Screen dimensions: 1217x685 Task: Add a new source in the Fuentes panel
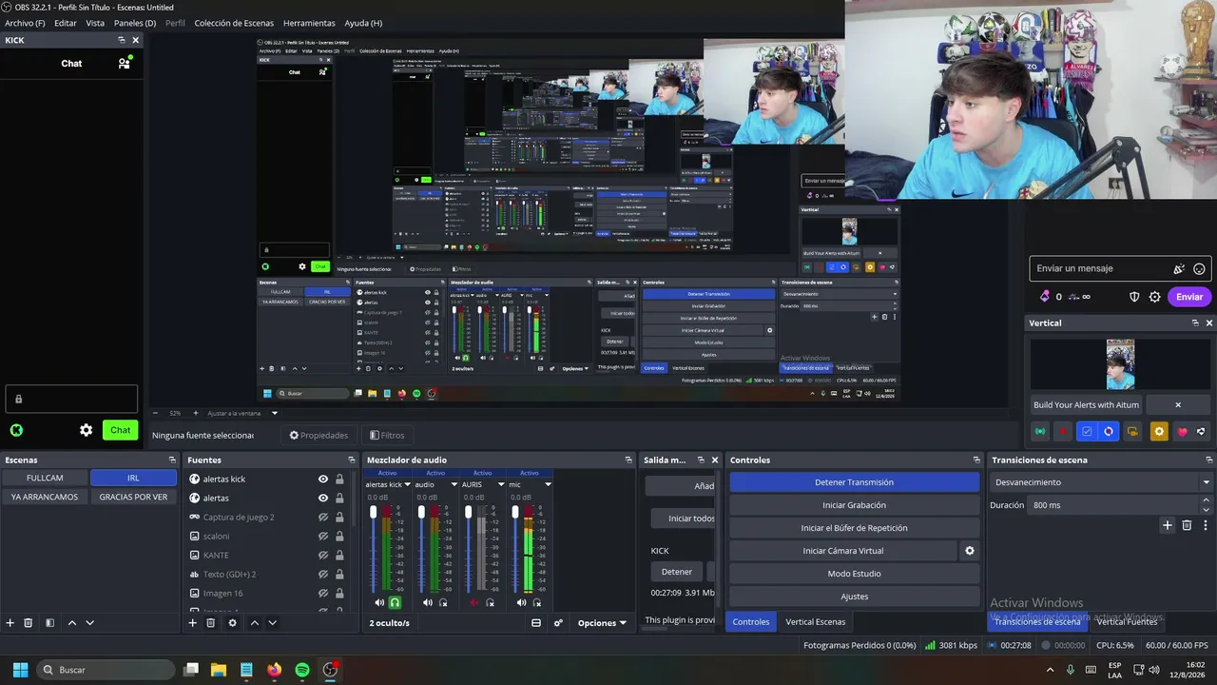(x=192, y=623)
